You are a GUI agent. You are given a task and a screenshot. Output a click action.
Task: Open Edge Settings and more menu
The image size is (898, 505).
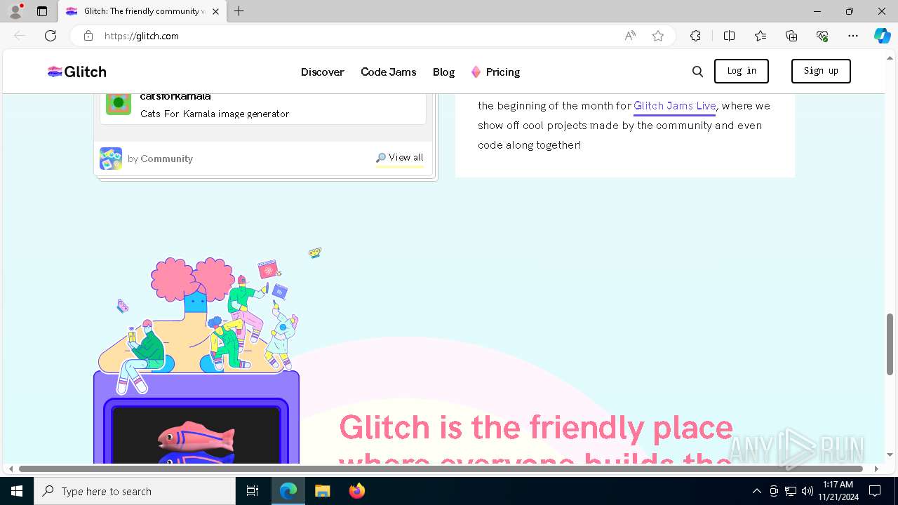point(853,36)
